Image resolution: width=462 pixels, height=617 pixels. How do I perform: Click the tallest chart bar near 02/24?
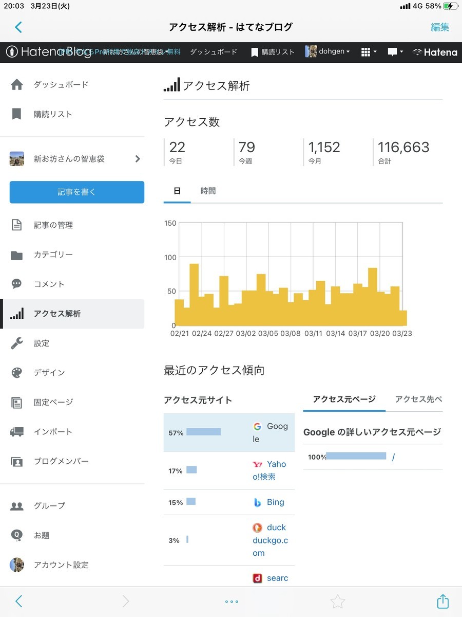point(194,295)
